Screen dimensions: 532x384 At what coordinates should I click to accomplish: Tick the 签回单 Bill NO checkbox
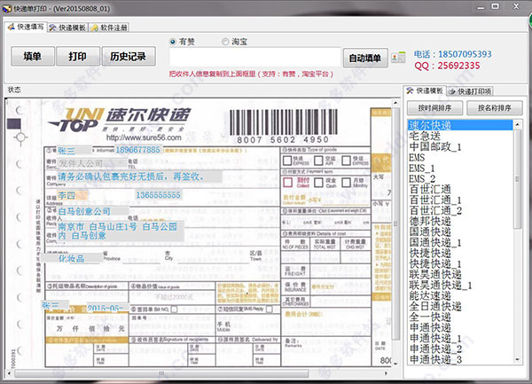pyautogui.click(x=174, y=310)
